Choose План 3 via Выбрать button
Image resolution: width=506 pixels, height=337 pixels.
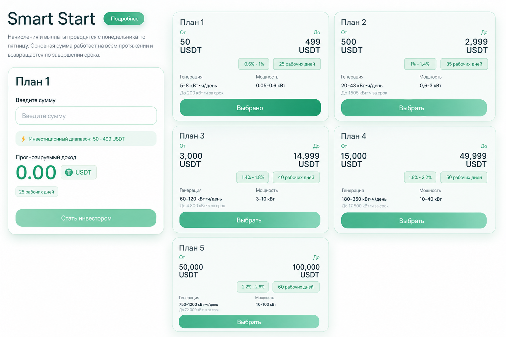(x=250, y=220)
